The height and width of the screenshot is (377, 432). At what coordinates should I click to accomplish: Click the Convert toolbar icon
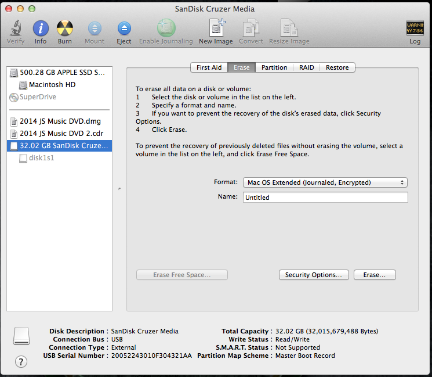coord(251,28)
